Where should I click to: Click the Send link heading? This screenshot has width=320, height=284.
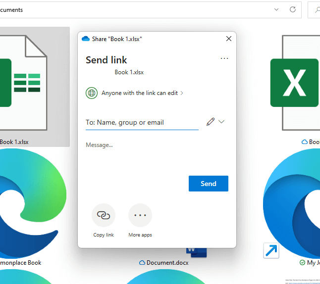107,60
